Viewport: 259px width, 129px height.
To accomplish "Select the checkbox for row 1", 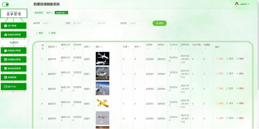I will pyautogui.click(x=36, y=59).
